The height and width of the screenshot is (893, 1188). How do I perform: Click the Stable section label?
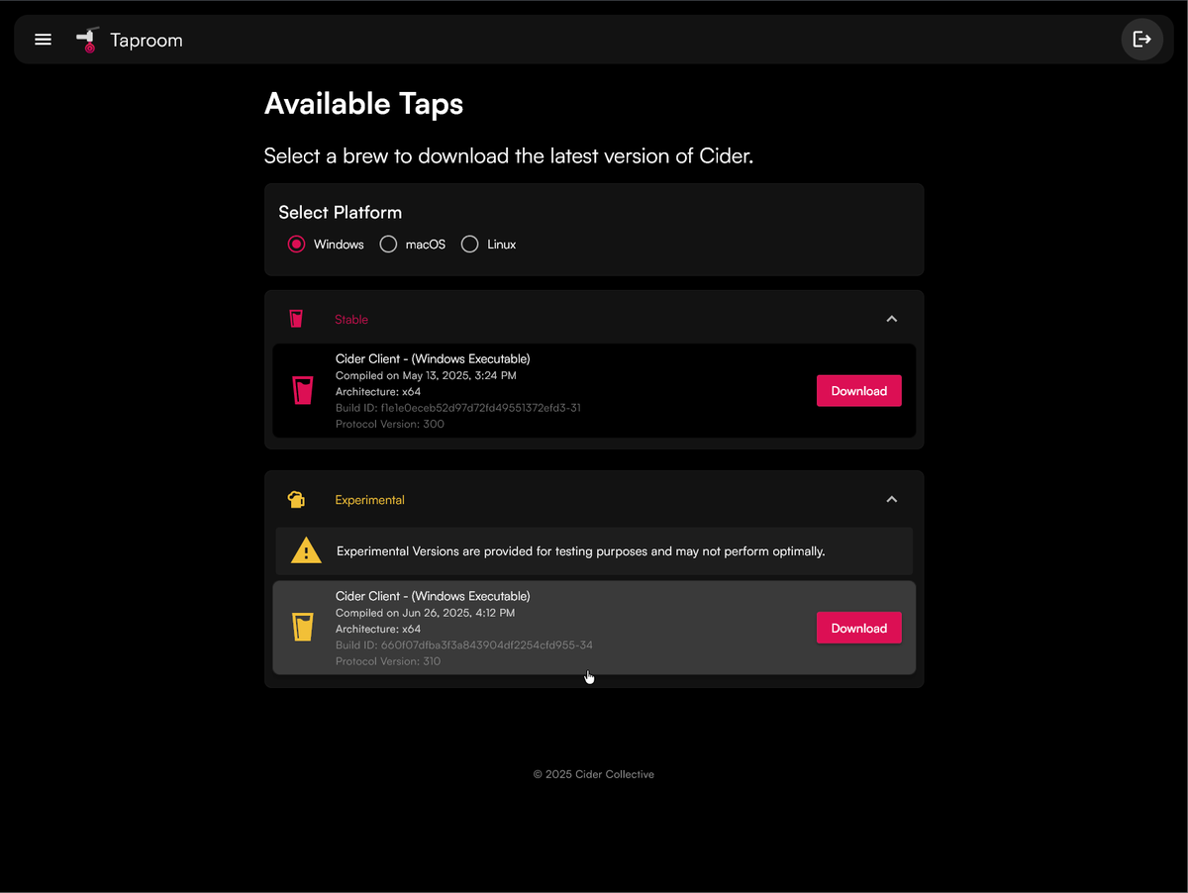point(351,320)
